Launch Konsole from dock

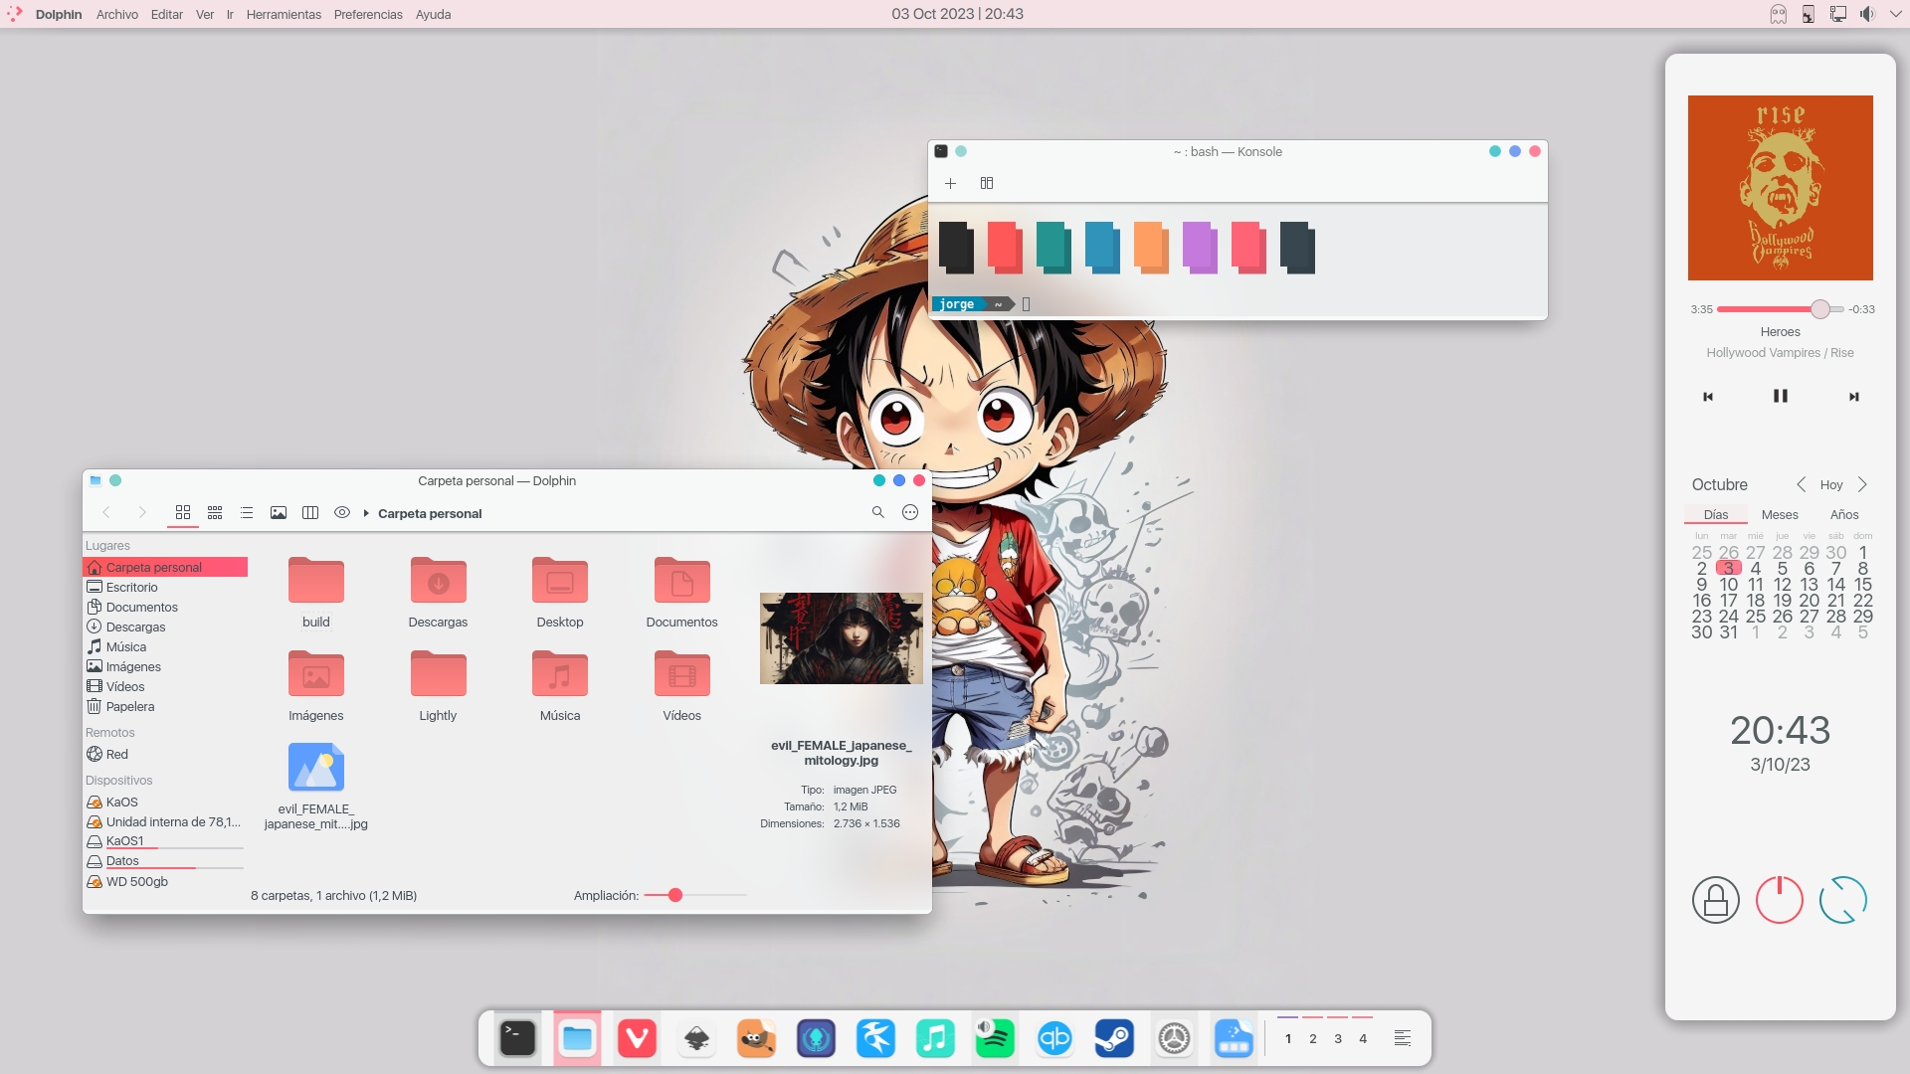(517, 1039)
